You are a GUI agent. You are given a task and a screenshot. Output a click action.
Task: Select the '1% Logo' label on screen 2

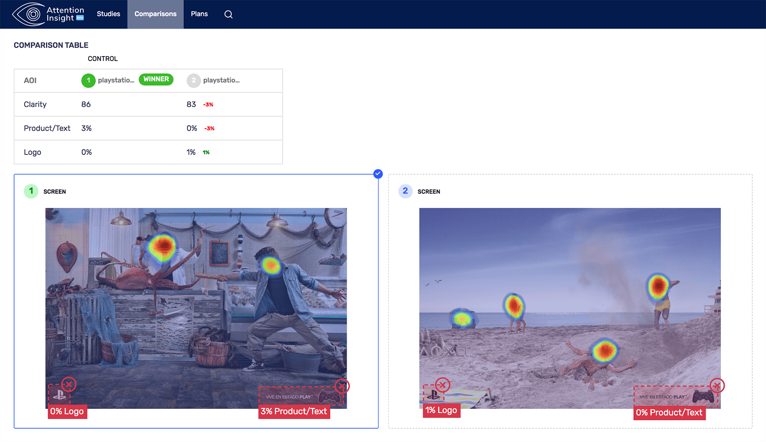[441, 411]
